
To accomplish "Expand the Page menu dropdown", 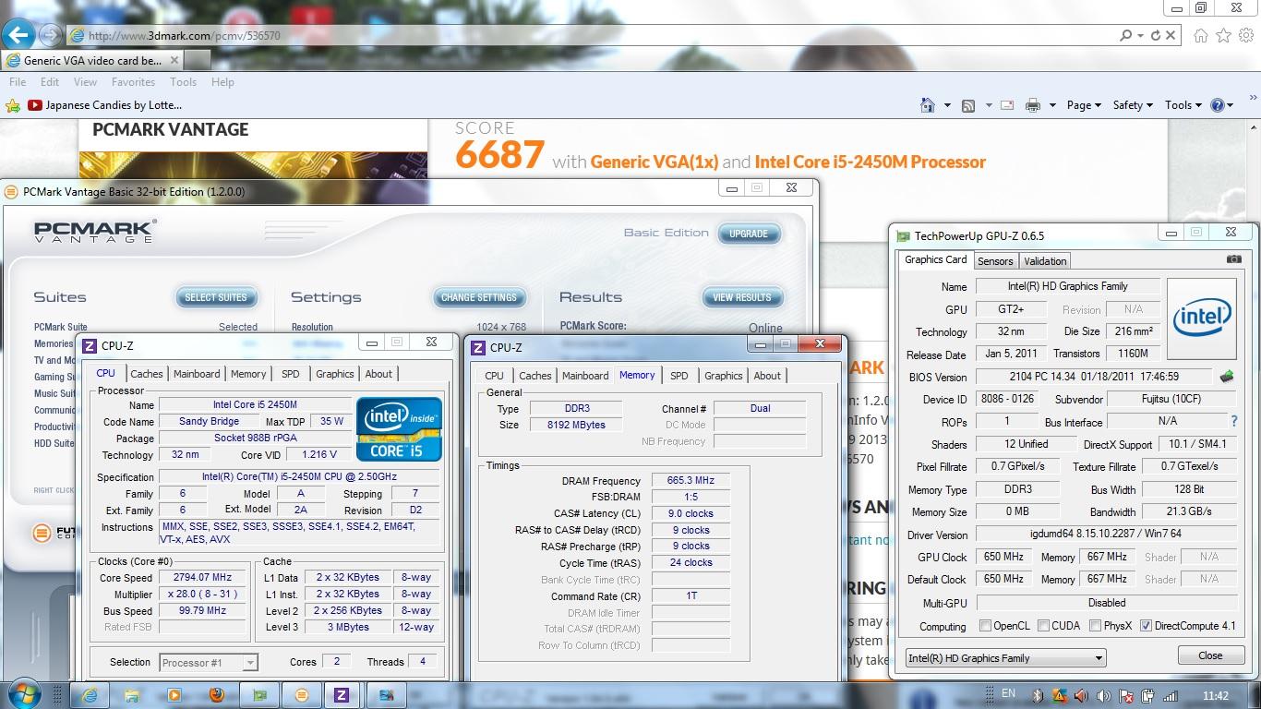I will 1084,105.
